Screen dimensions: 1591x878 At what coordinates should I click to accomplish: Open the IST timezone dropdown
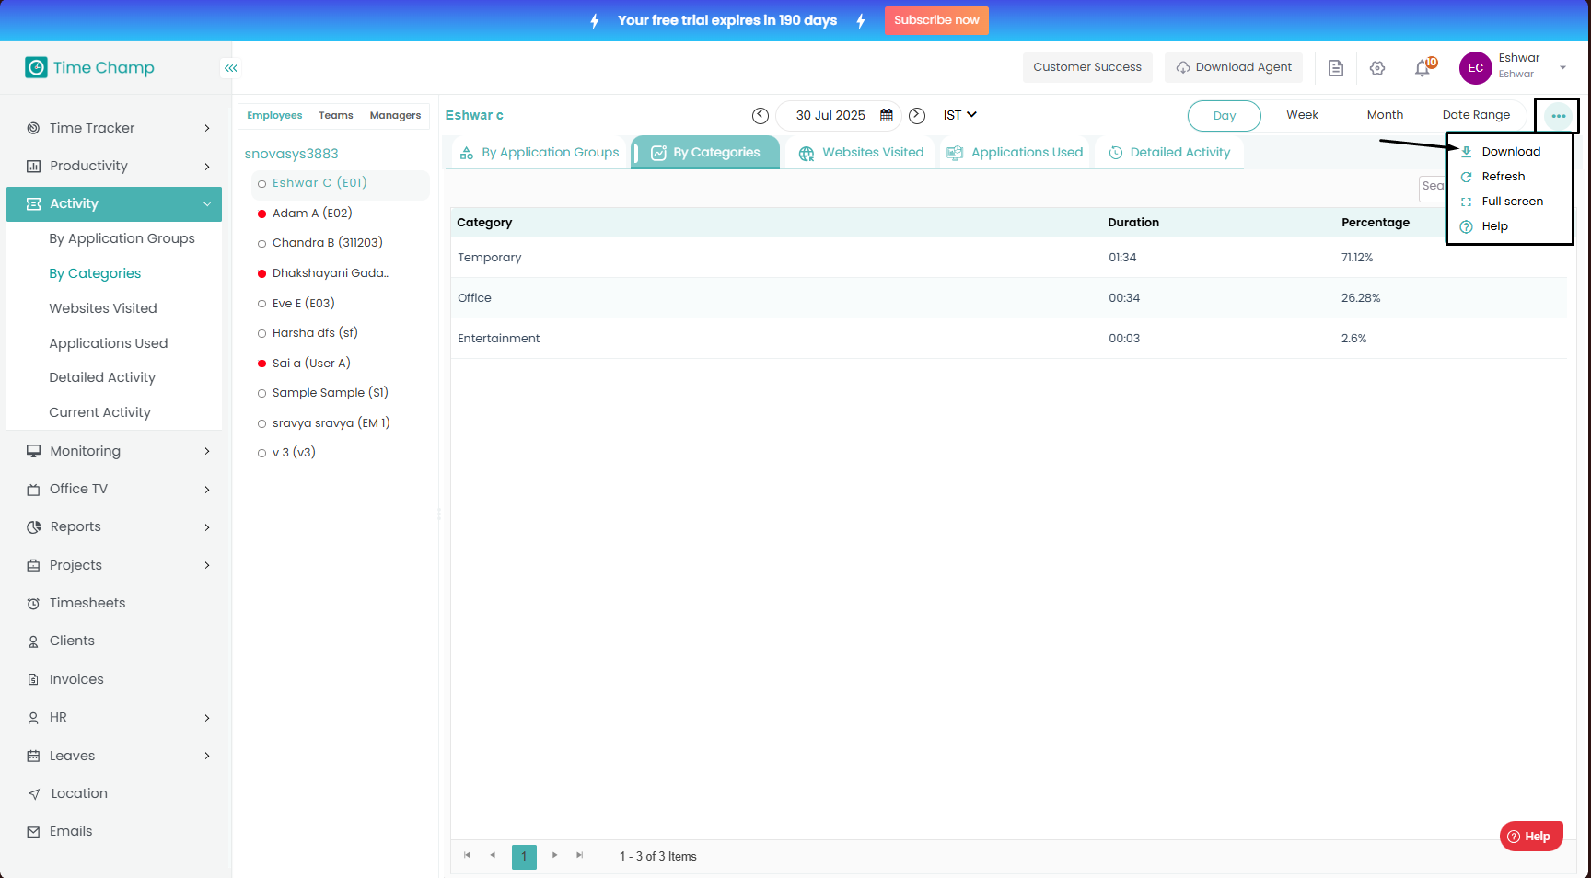pyautogui.click(x=959, y=115)
